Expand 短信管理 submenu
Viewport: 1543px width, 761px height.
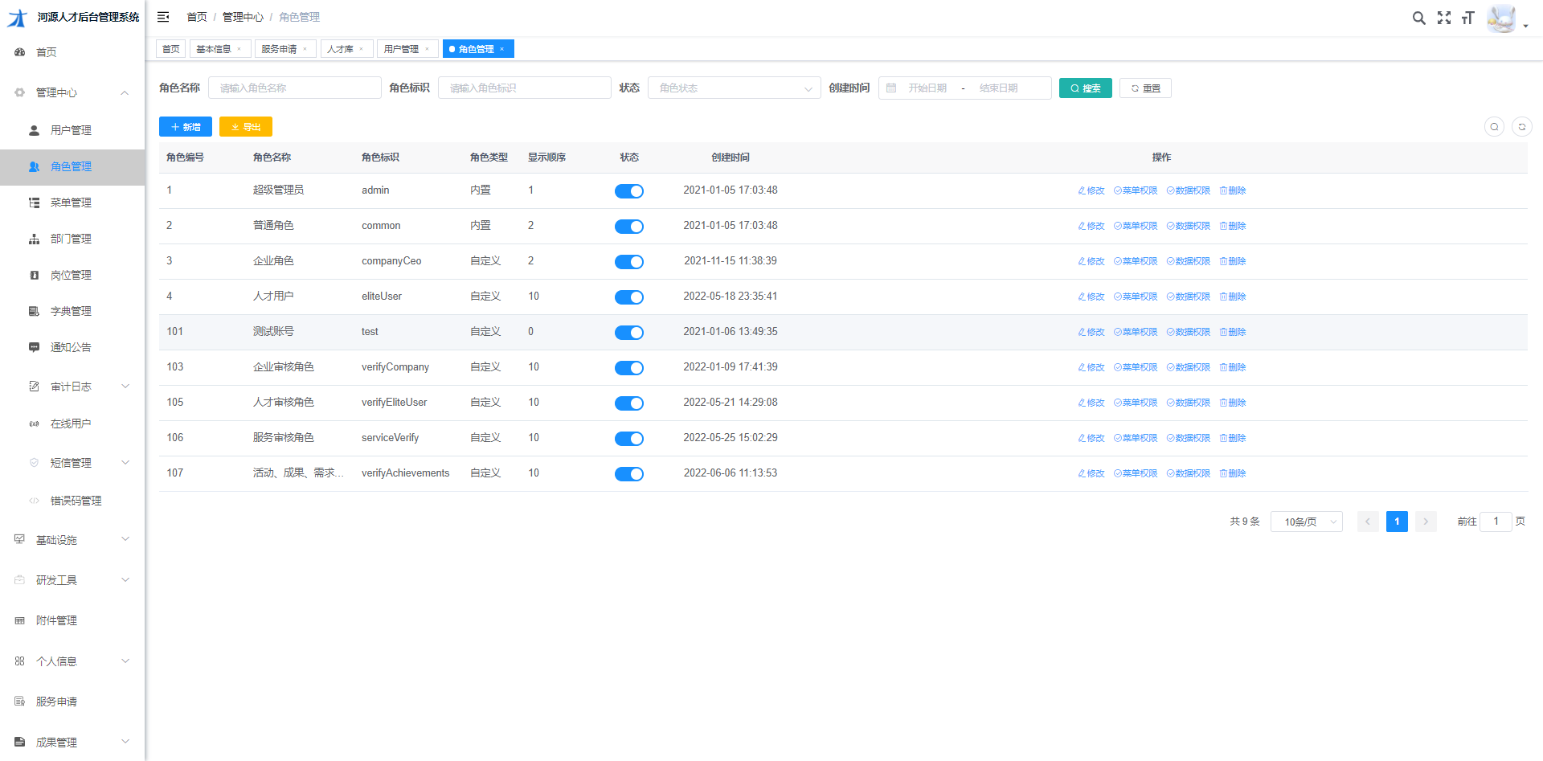pyautogui.click(x=72, y=463)
